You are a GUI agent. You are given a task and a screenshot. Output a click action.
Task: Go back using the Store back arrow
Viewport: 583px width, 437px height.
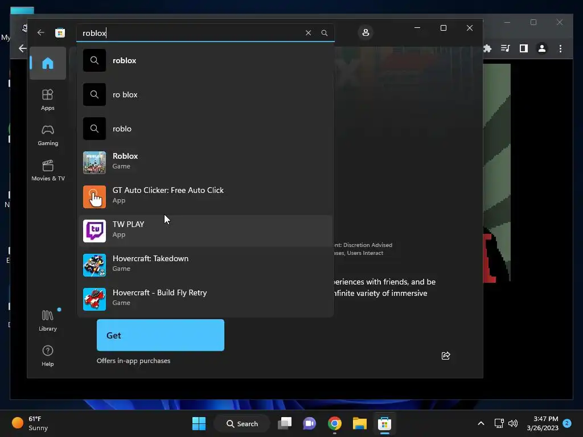[41, 32]
